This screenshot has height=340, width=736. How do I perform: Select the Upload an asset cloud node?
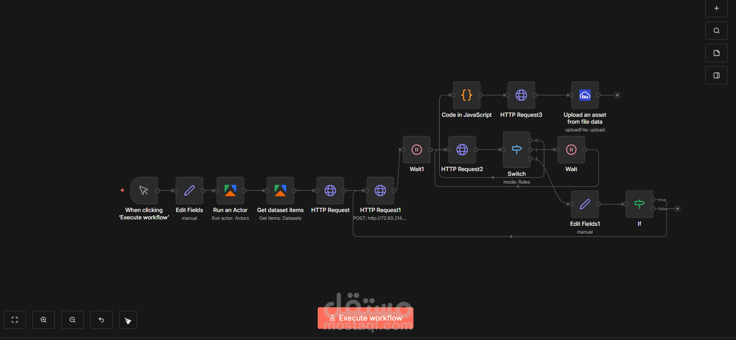(585, 95)
